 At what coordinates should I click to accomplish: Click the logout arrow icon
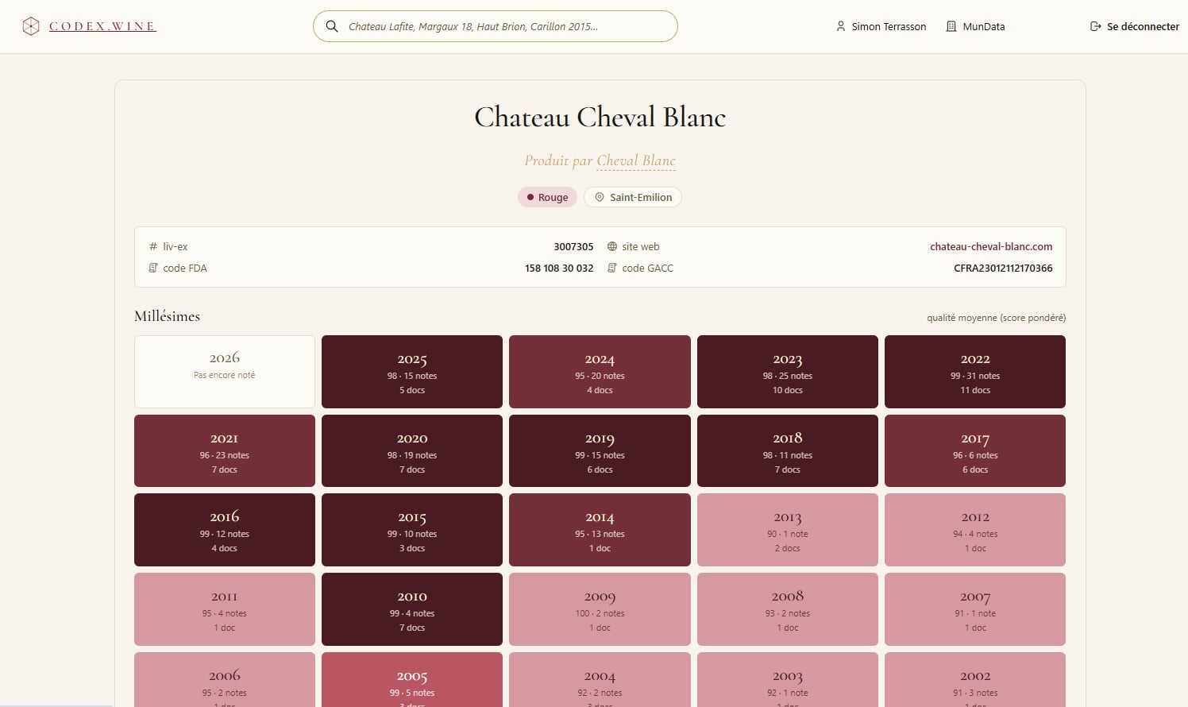[1096, 26]
